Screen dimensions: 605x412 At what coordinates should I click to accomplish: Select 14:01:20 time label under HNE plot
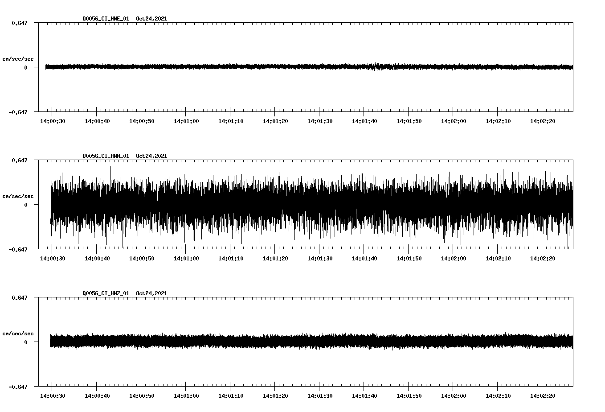point(275,121)
